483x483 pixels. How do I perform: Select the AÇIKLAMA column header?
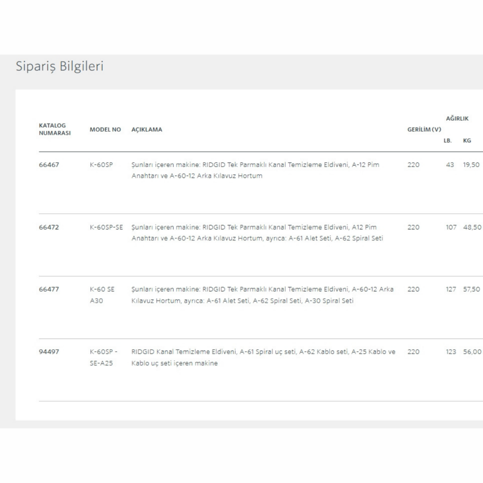coord(147,129)
